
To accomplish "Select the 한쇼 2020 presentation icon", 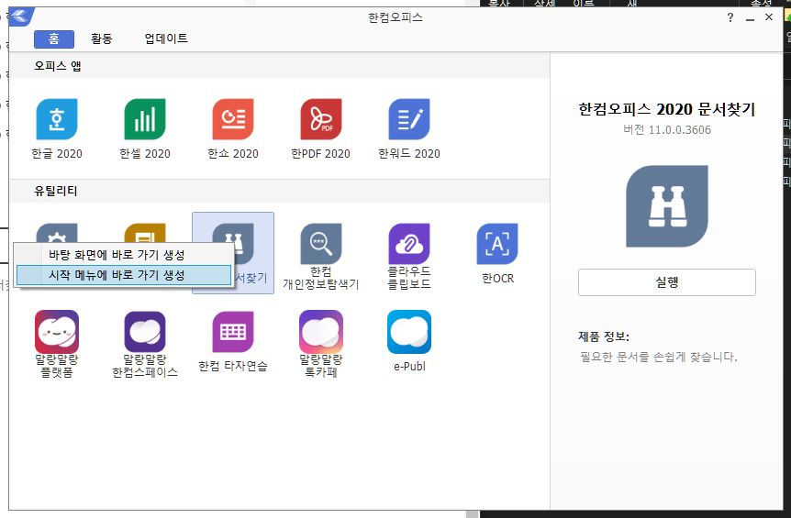I will point(232,119).
